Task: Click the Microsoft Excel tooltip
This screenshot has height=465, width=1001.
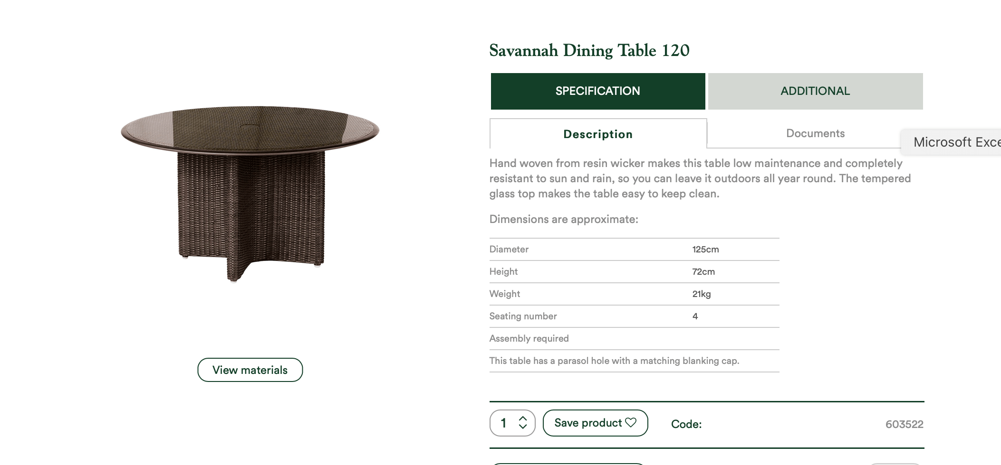Action: click(952, 142)
